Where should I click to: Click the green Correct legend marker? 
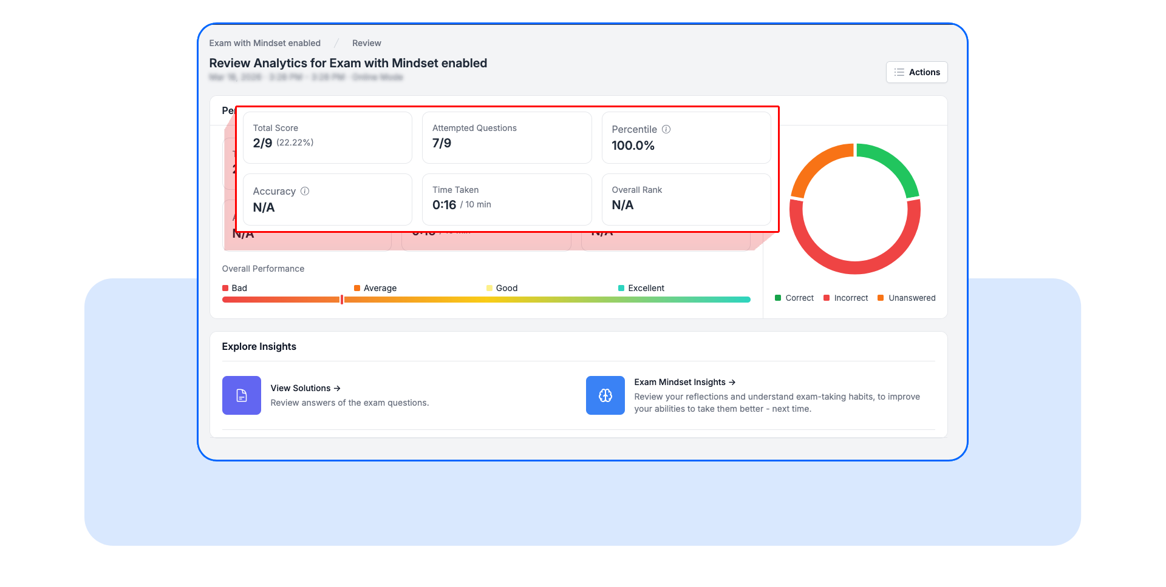778,298
